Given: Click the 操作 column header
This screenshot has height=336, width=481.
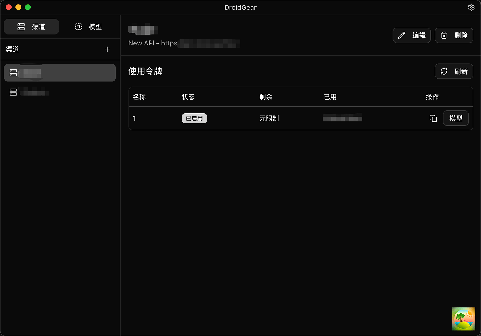Looking at the screenshot, I should click(432, 97).
